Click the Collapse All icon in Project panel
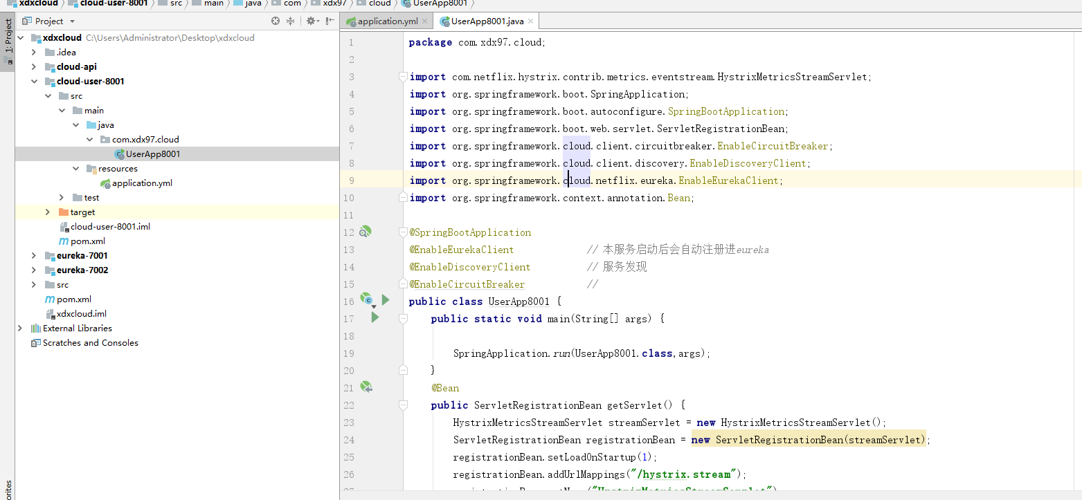Viewport: 1082px width, 500px height. 291,21
